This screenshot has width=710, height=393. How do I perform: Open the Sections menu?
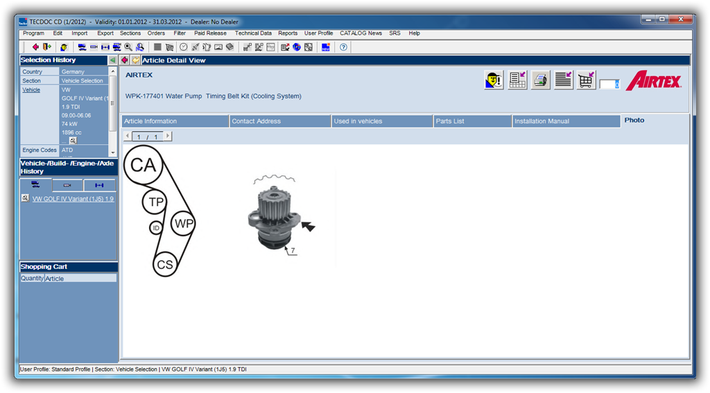(130, 33)
